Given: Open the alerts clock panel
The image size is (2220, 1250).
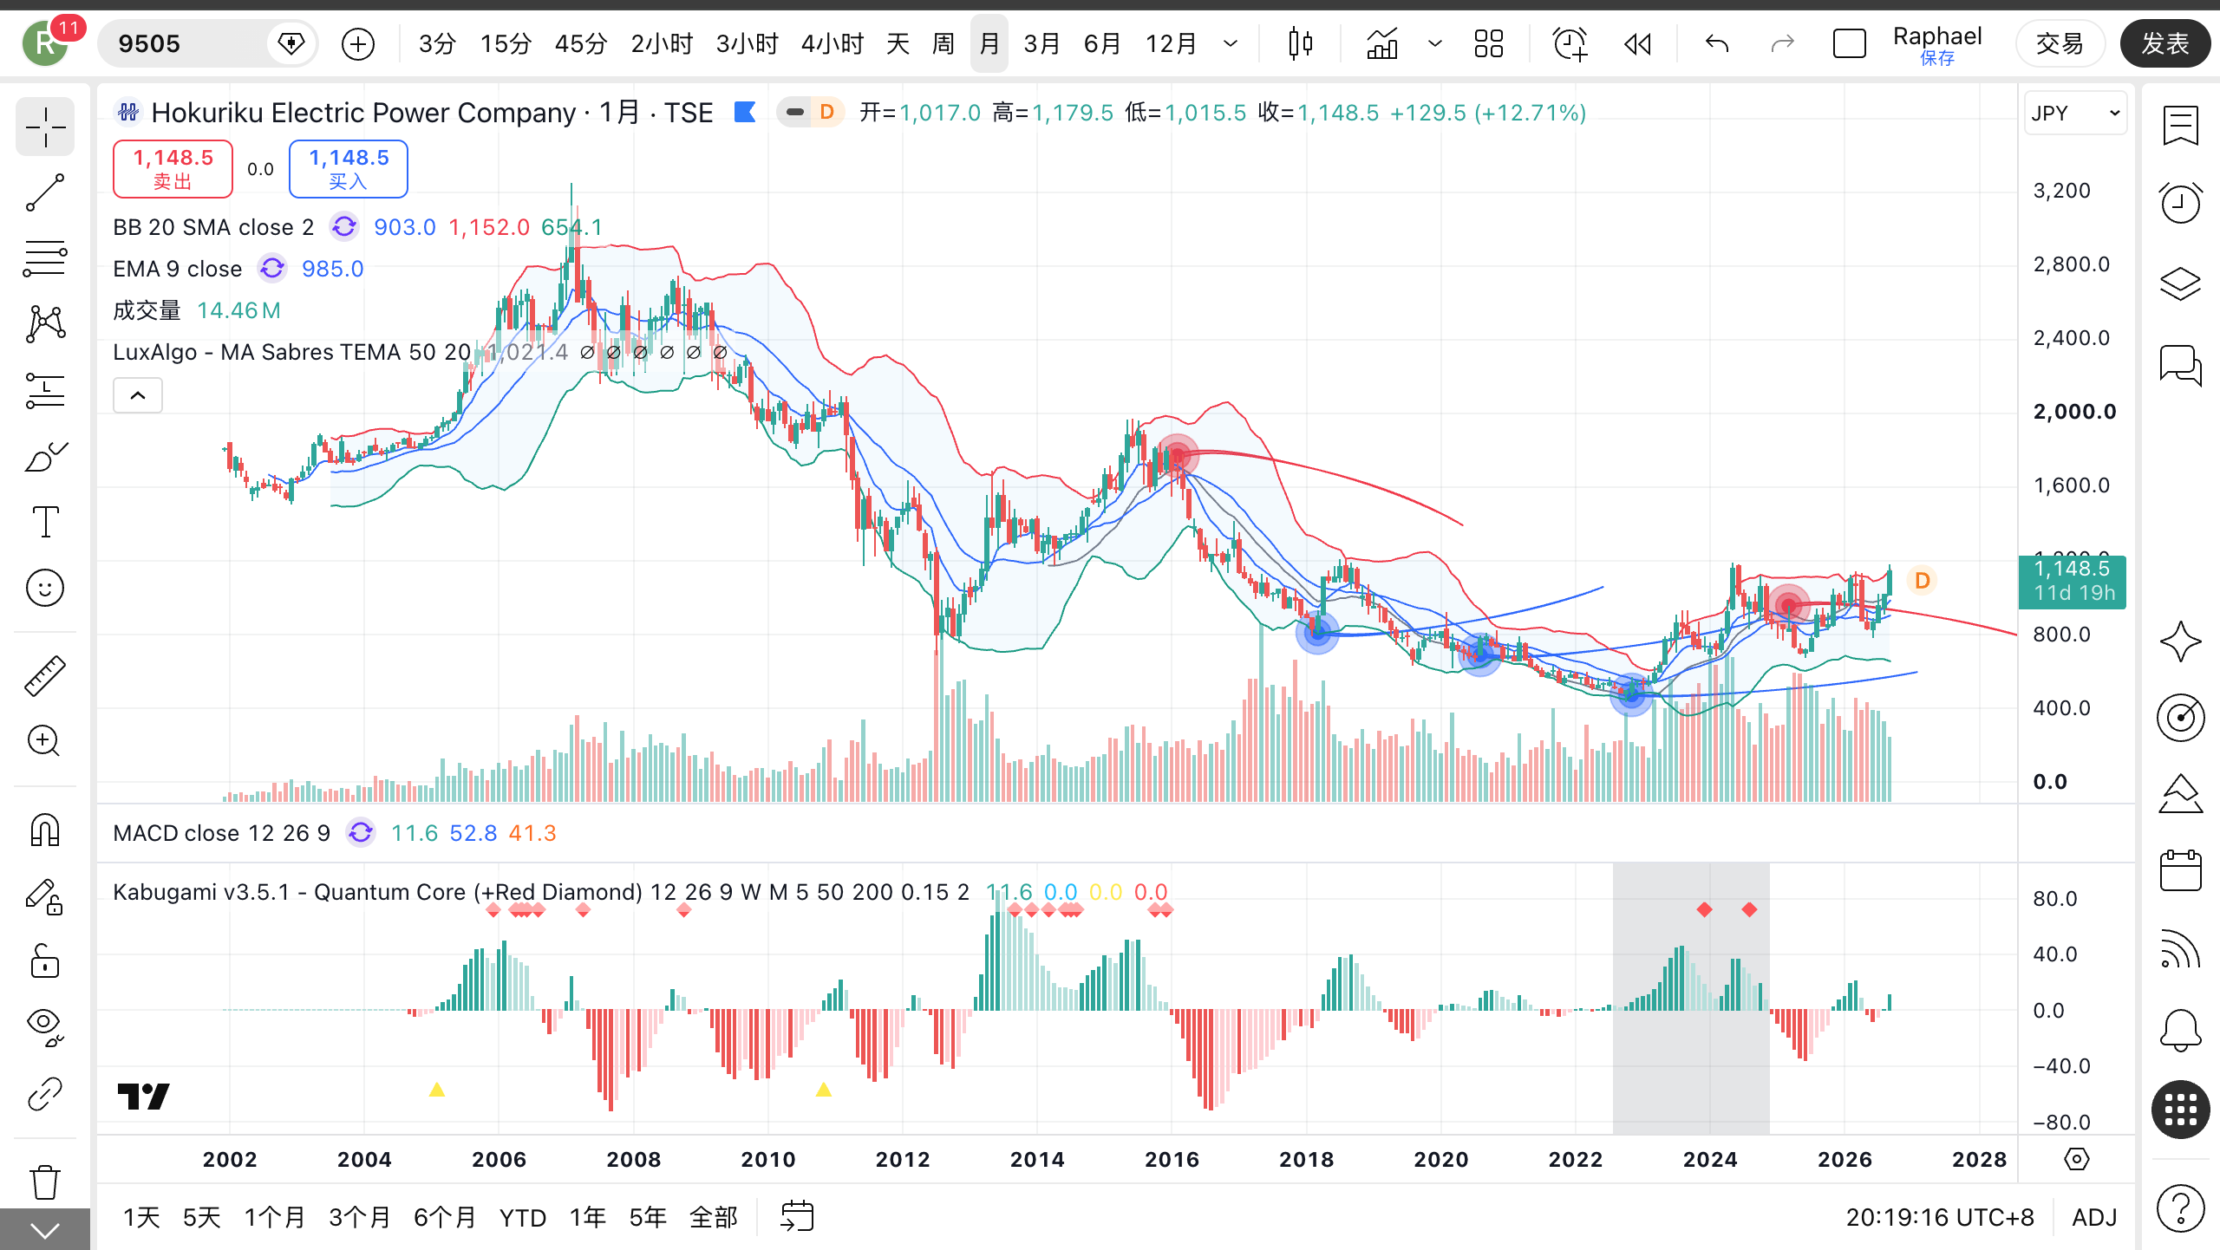Looking at the screenshot, I should coord(2180,204).
